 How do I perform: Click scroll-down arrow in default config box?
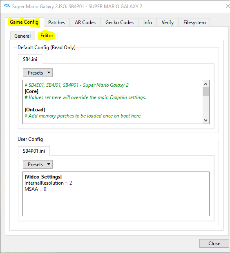(205, 120)
